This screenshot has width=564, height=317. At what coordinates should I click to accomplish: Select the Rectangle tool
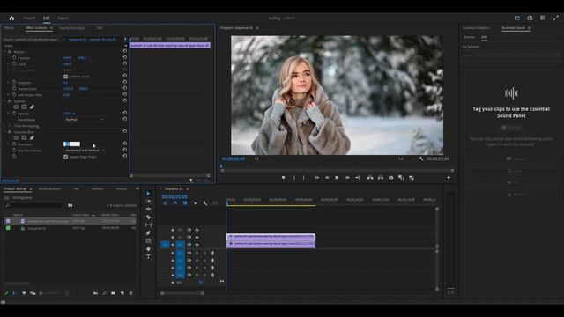tap(148, 240)
